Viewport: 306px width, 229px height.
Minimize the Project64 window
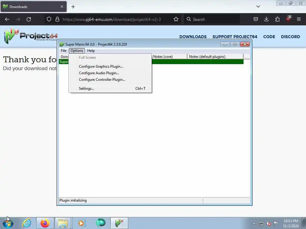(225, 44)
